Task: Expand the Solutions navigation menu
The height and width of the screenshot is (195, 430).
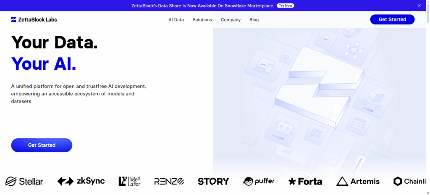Action: 202,20
